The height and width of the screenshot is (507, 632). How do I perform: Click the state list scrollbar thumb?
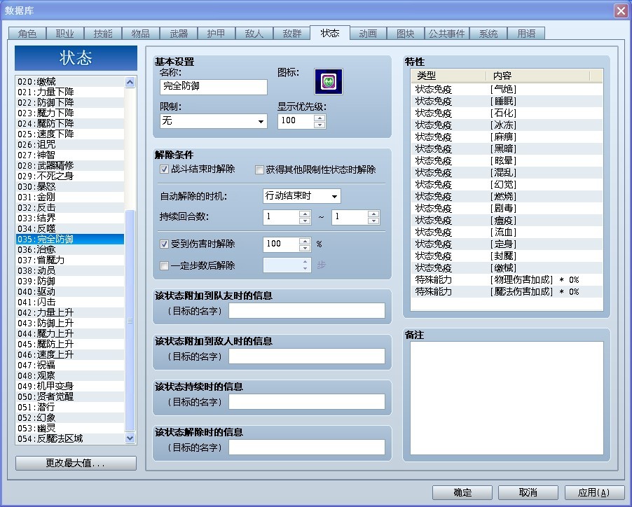tap(130, 321)
